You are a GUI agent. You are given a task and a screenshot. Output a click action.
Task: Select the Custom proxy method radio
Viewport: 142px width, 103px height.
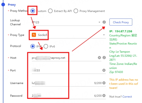click(33, 11)
